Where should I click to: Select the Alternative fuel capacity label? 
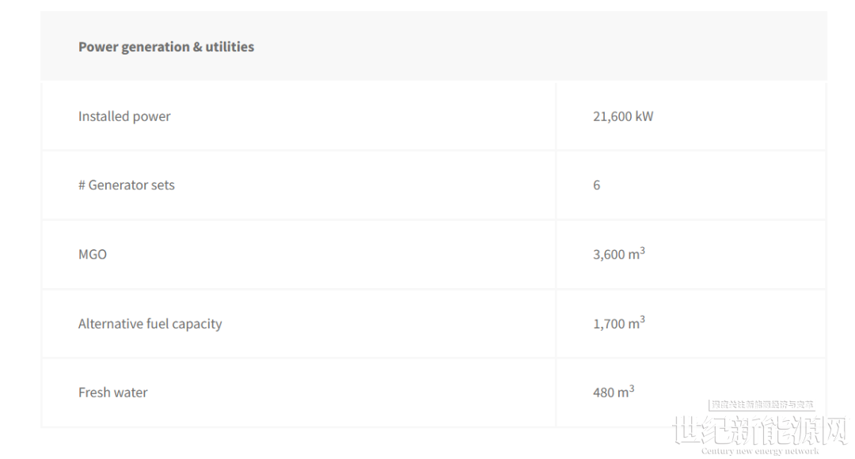[150, 324]
